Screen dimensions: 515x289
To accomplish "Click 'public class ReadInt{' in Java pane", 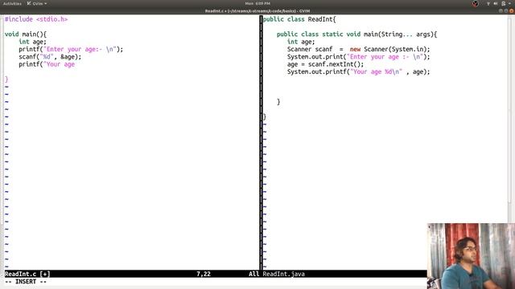I will point(299,19).
